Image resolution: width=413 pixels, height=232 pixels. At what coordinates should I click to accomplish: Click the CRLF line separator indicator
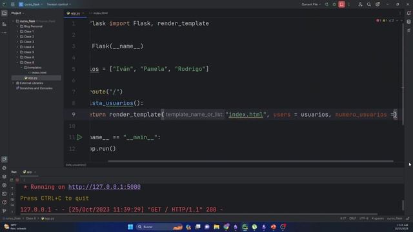pyautogui.click(x=352, y=218)
